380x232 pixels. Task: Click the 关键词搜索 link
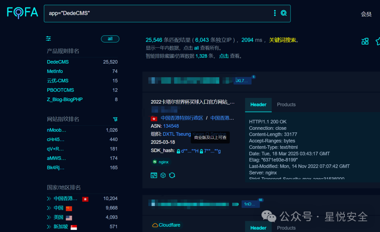point(282,40)
